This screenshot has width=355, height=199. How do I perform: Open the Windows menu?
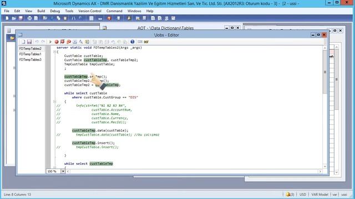134,11
